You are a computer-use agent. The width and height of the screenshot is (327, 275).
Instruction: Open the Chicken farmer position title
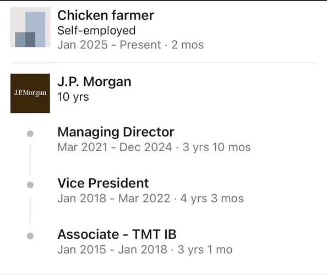click(x=106, y=15)
